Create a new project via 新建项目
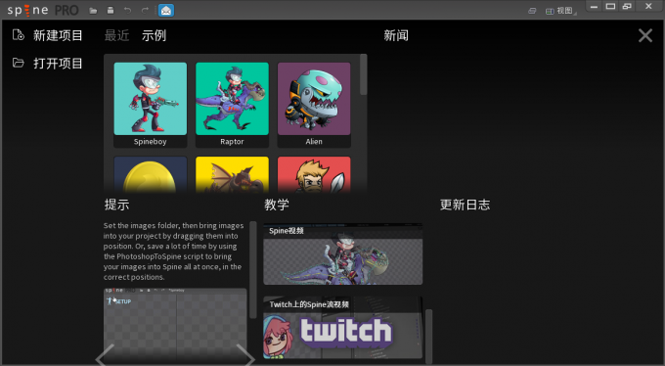 click(58, 35)
